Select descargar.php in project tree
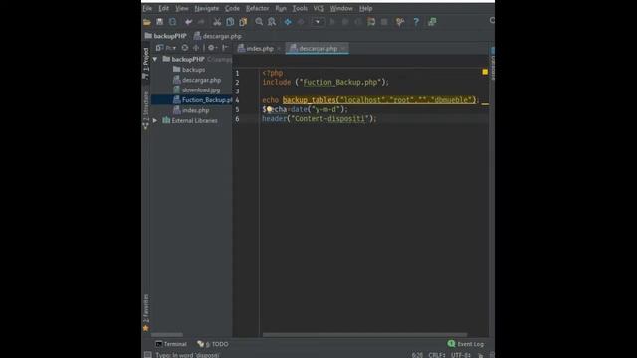This screenshot has height=358, width=637. coord(197,80)
